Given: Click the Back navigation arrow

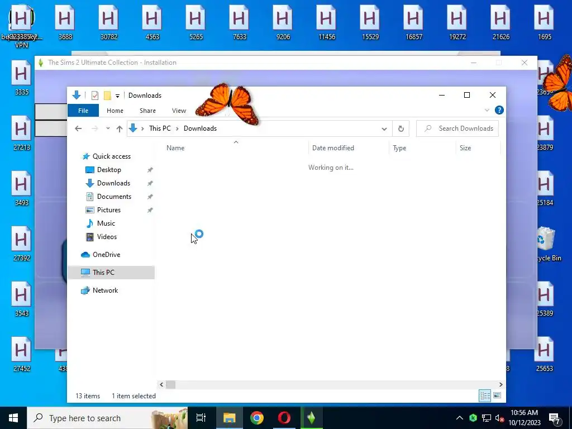Looking at the screenshot, I should (78, 128).
